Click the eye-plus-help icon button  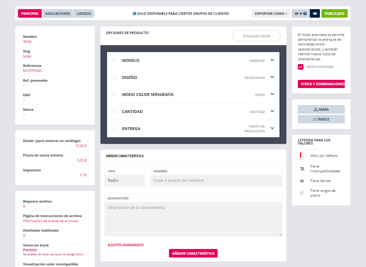[x=301, y=14]
